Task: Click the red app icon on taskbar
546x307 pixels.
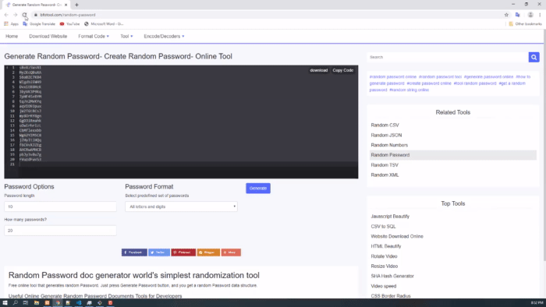Action: [111, 303]
